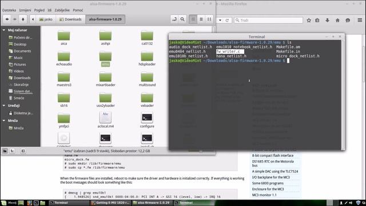This screenshot has height=206, width=366.
Task: Open the multisound folder
Action: click(x=147, y=79)
